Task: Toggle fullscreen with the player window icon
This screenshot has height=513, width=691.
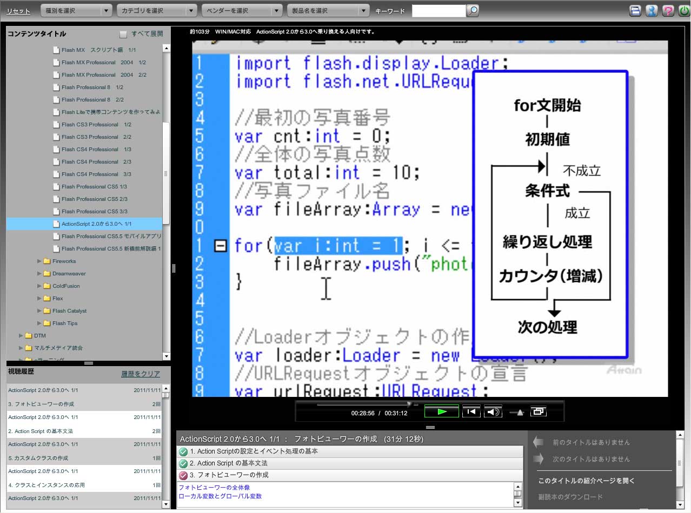Action: [538, 412]
